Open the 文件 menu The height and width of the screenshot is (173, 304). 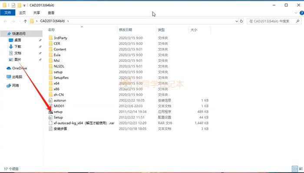(x=8, y=13)
